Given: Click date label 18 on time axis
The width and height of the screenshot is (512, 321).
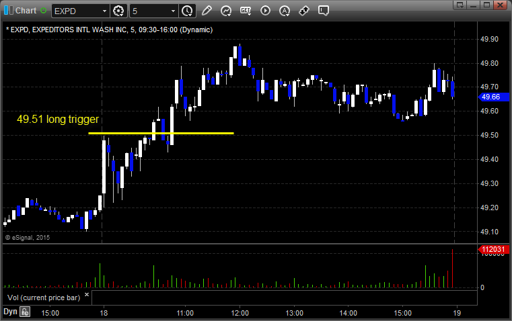Looking at the screenshot, I should coord(104,313).
